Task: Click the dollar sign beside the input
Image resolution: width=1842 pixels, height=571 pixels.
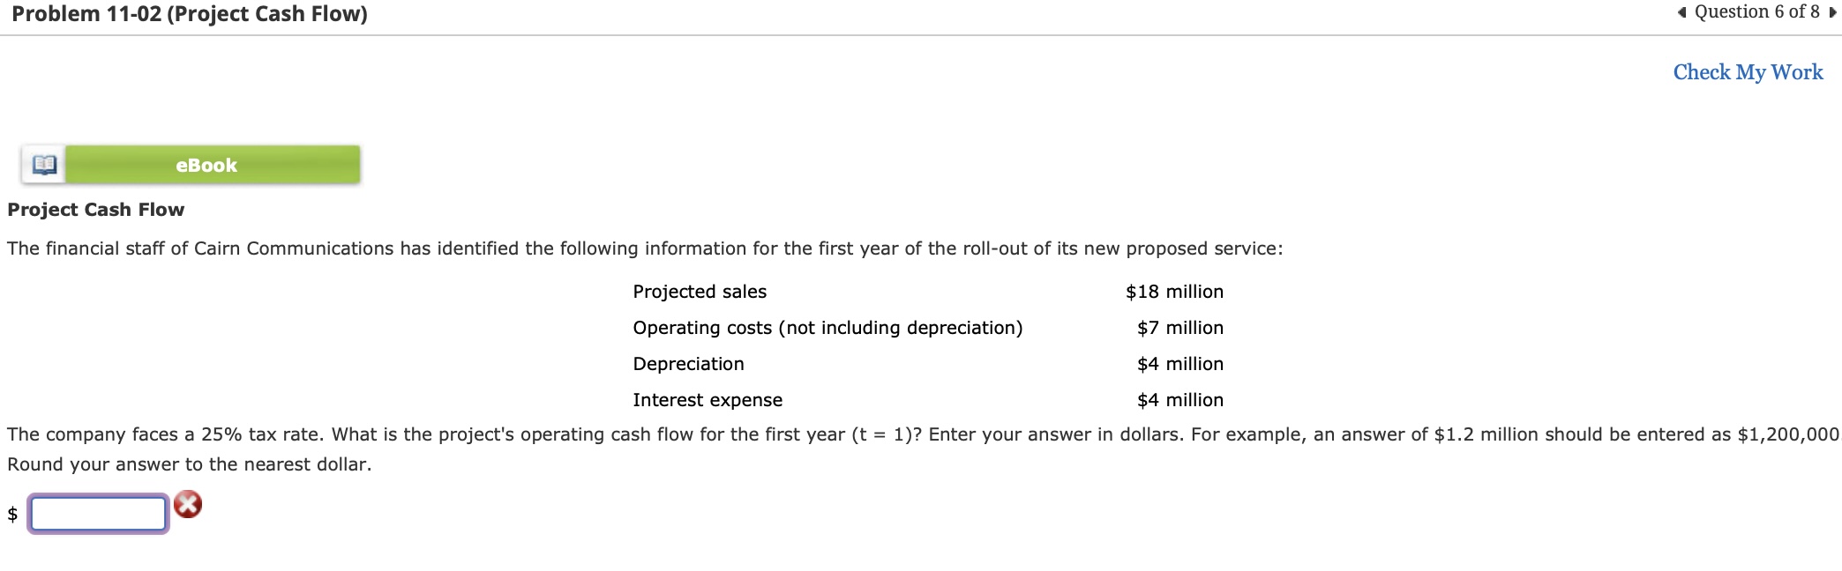Action: 11,513
